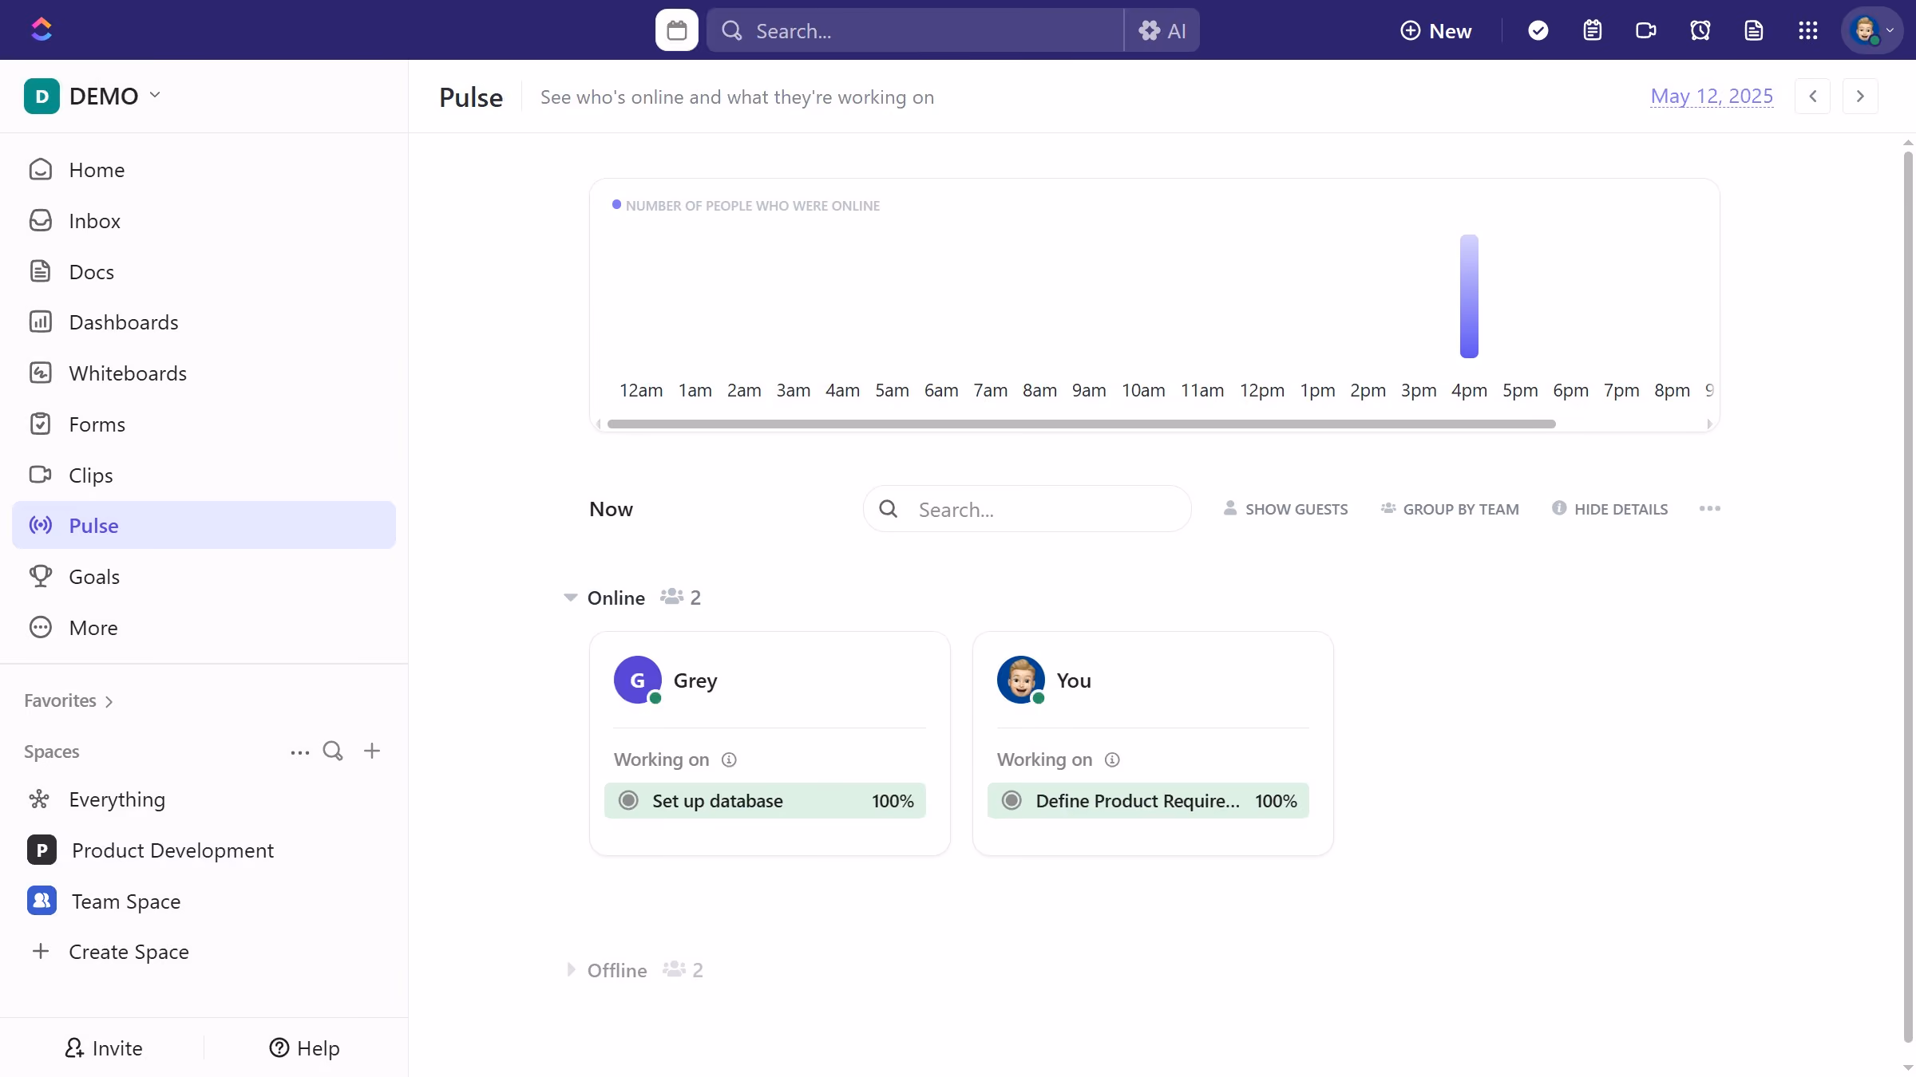Viewport: 1916px width, 1077px height.
Task: Click the Offline people count icon
Action: tap(674, 969)
